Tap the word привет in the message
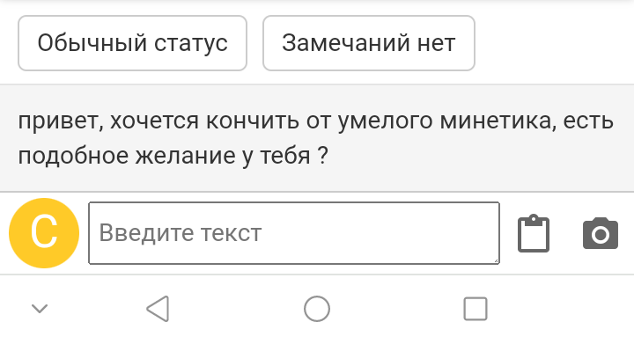This screenshot has width=634, height=344. tap(58, 121)
